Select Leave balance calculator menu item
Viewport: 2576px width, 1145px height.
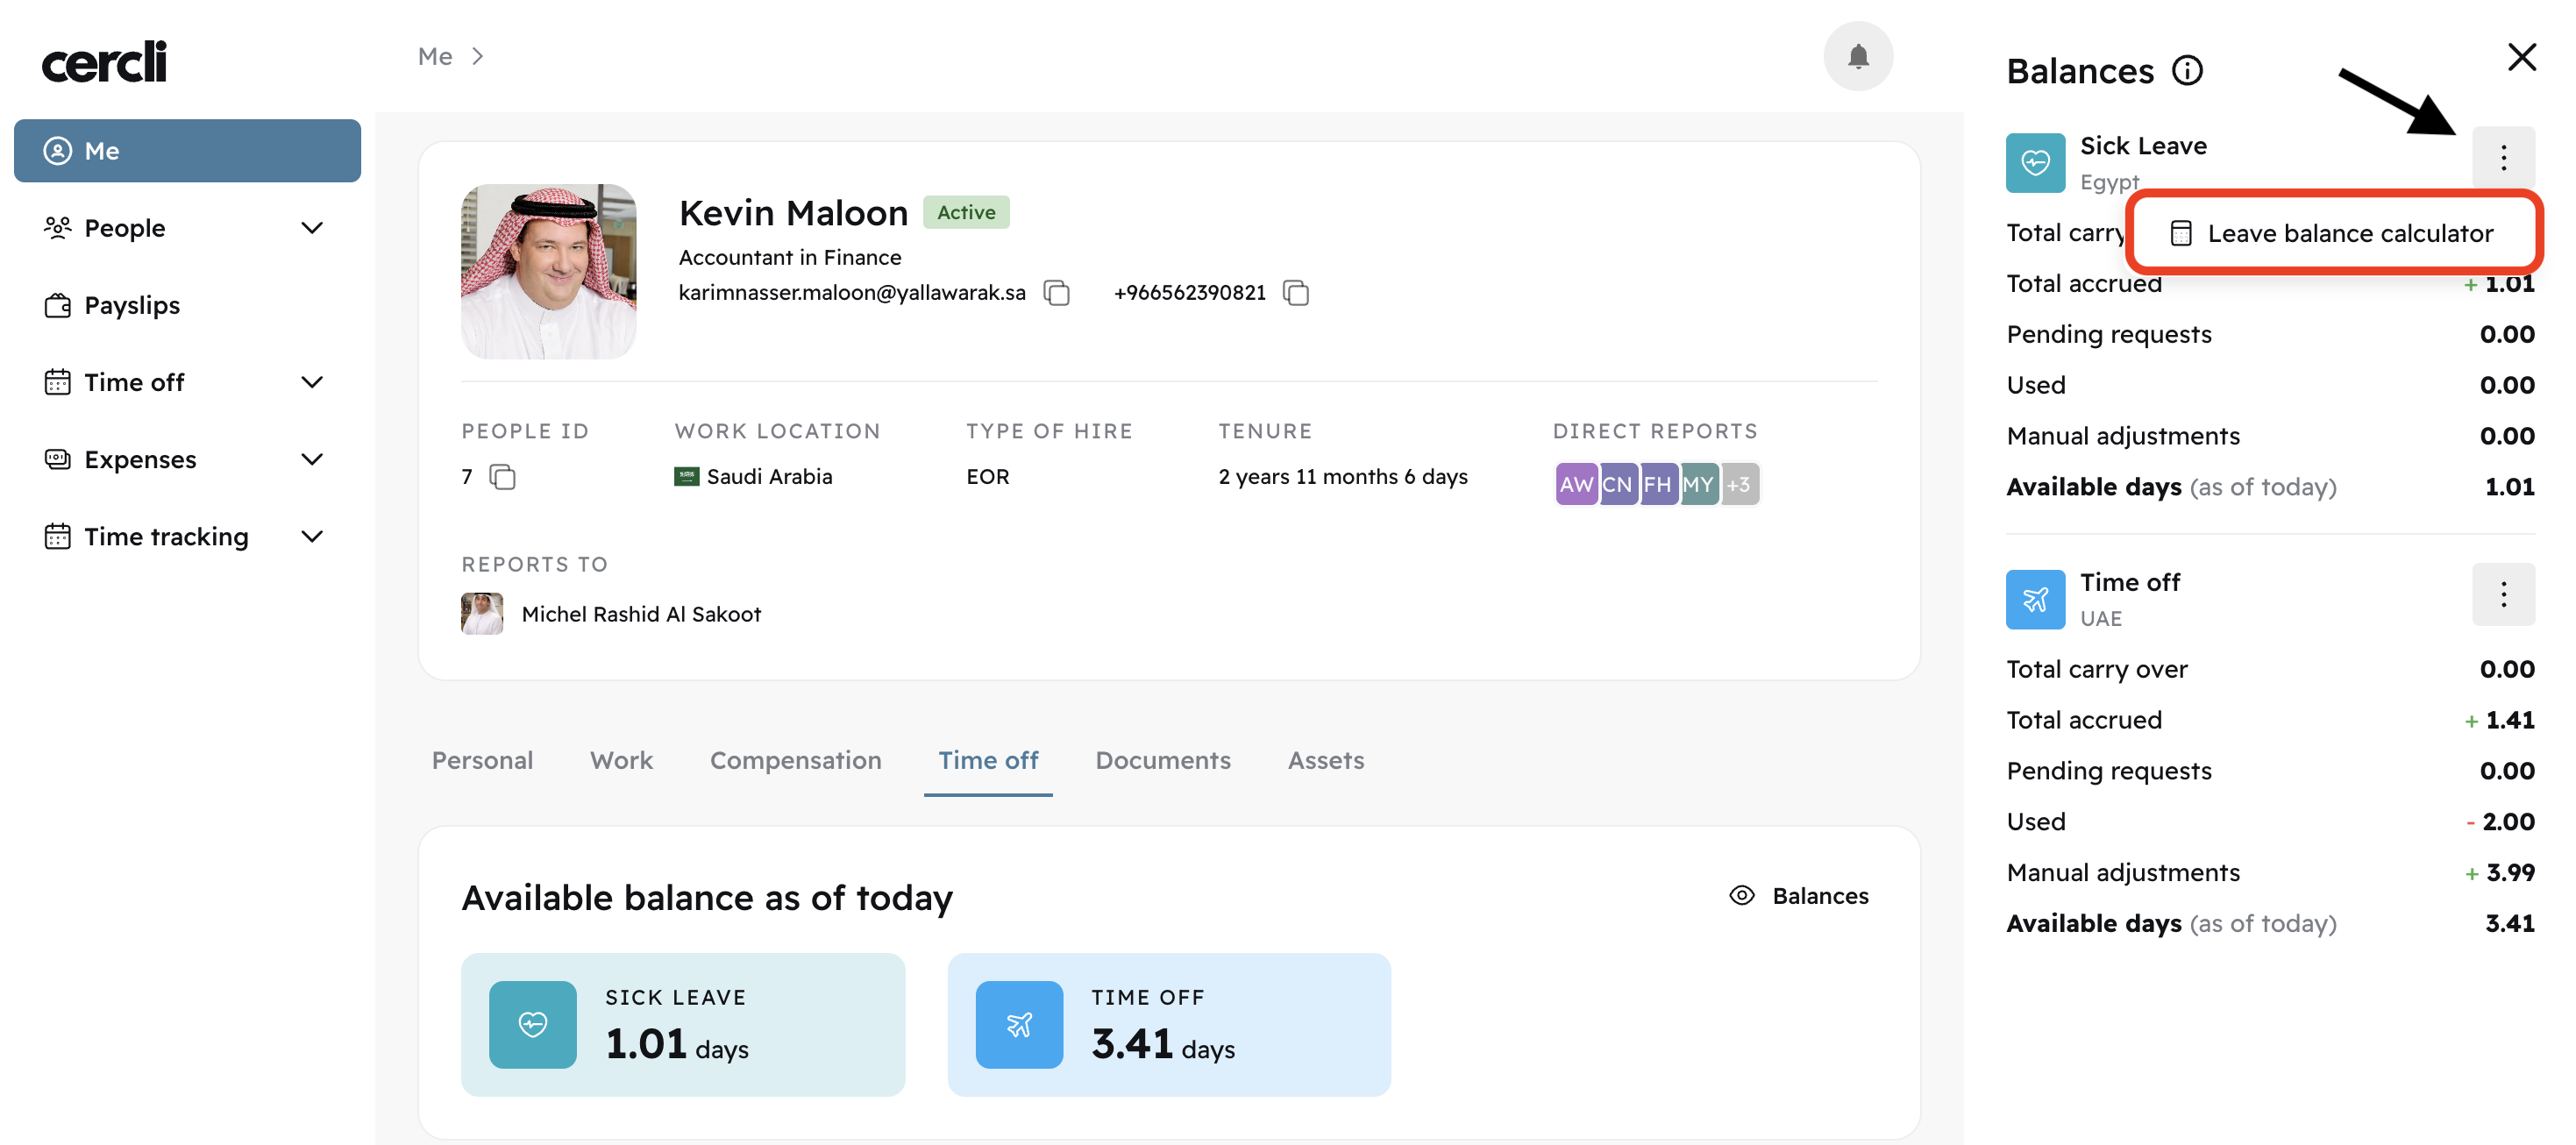coord(2334,233)
